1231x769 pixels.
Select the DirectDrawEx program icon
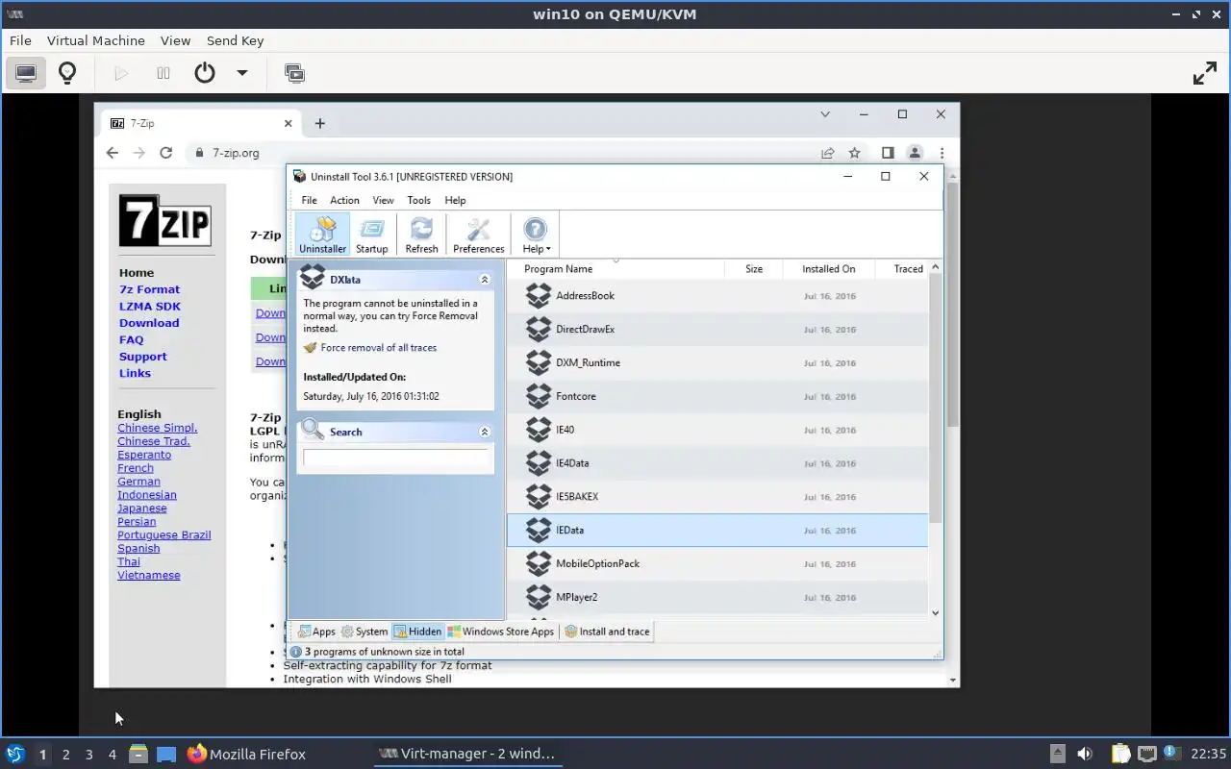539,330
